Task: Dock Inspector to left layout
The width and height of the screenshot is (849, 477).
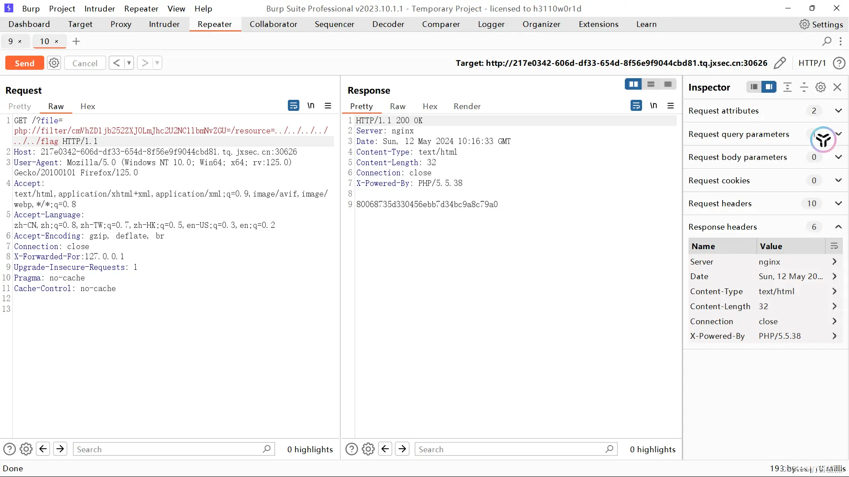Action: (754, 87)
